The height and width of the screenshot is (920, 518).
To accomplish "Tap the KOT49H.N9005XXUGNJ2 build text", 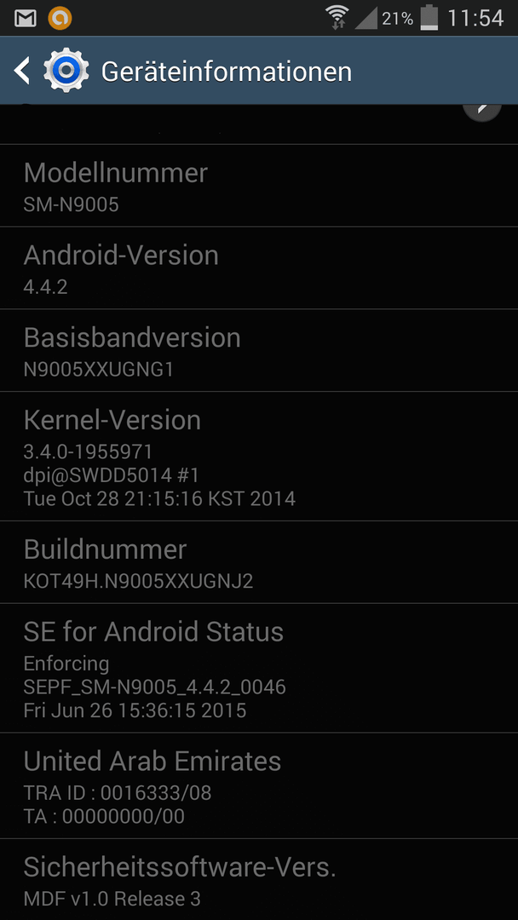I will click(139, 581).
